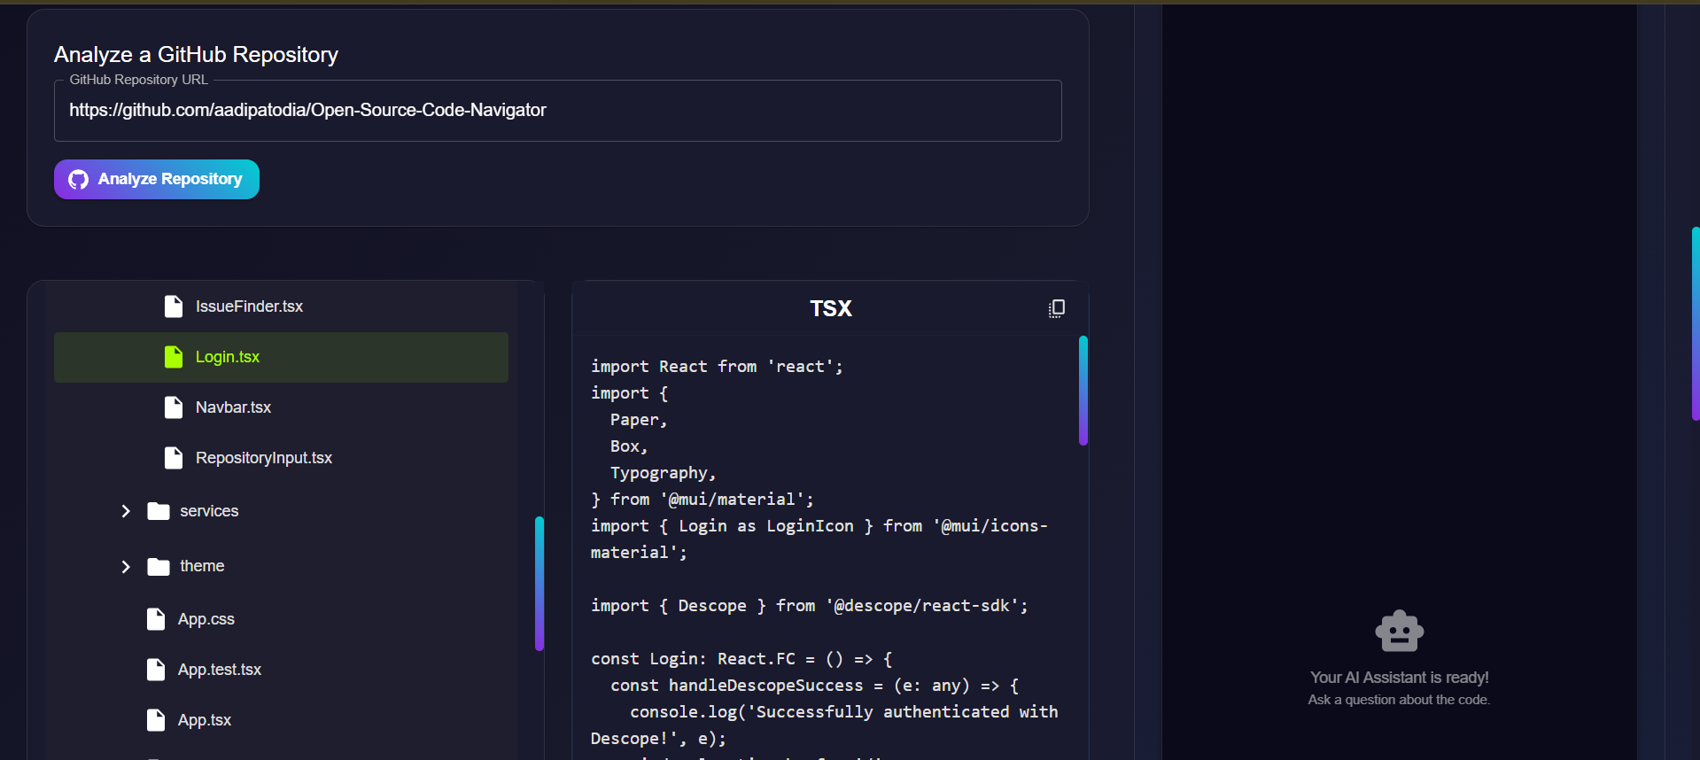Click the Navbar.tsx file icon
The image size is (1700, 760).
click(x=174, y=407)
